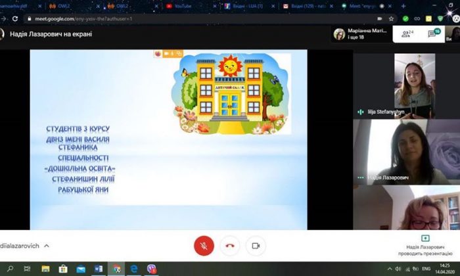Click Надія Лазарович presentation status button
The width and height of the screenshot is (460, 276).
[x=425, y=242]
